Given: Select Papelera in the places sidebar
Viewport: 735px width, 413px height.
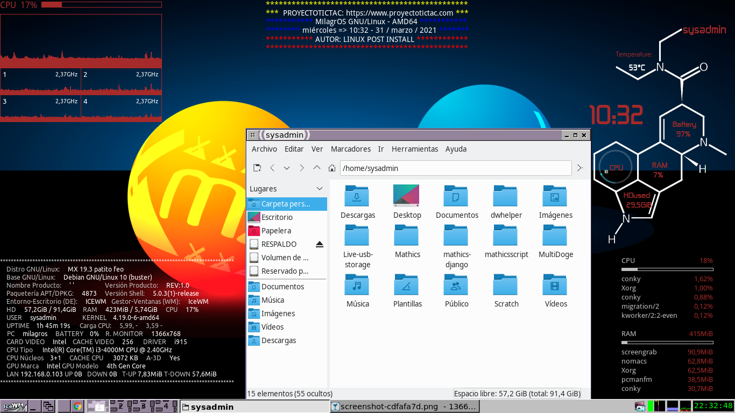Looking at the screenshot, I should click(x=276, y=231).
